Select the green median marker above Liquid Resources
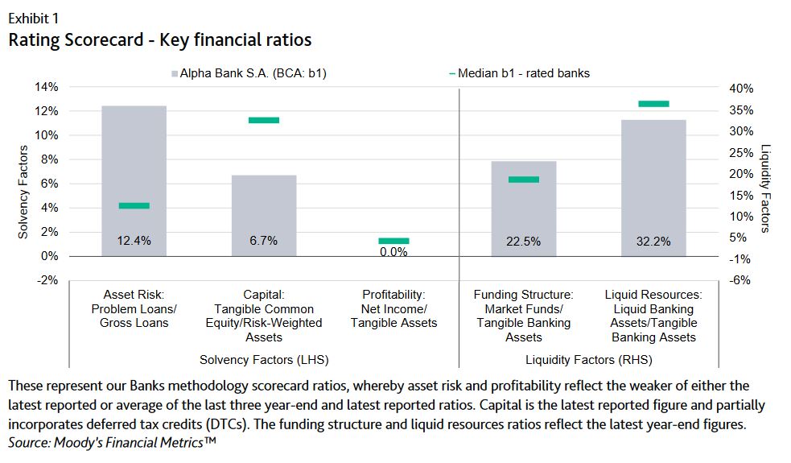The image size is (791, 463). click(x=653, y=103)
